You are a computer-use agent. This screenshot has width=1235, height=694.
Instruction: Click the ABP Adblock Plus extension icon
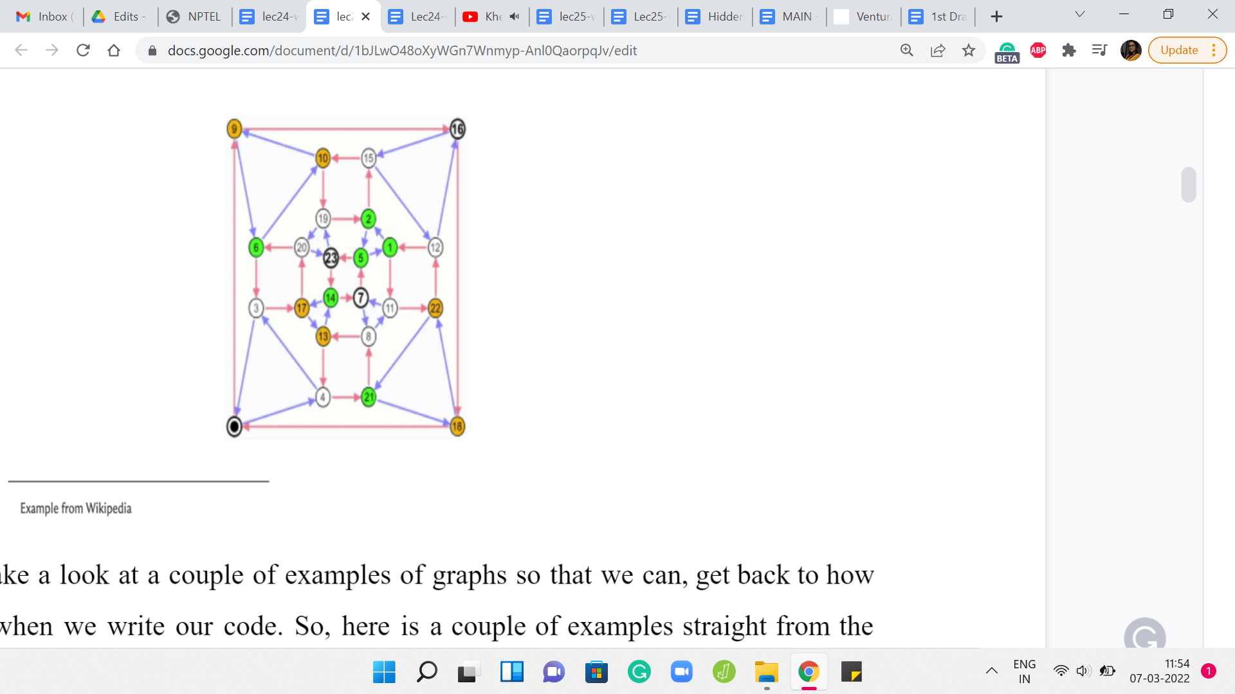point(1038,50)
